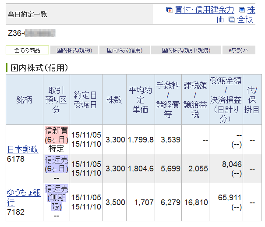Image resolution: width=265 pixels, height=227 pixels.
Task: Click the average price 1,707
Action: pyautogui.click(x=144, y=202)
